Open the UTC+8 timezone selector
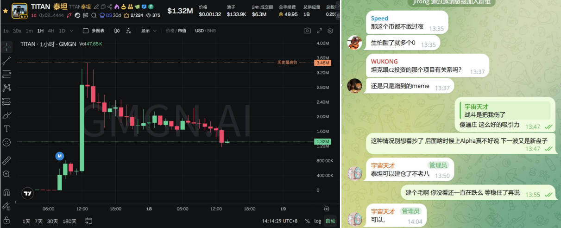The height and width of the screenshot is (228, 561). coord(279,221)
